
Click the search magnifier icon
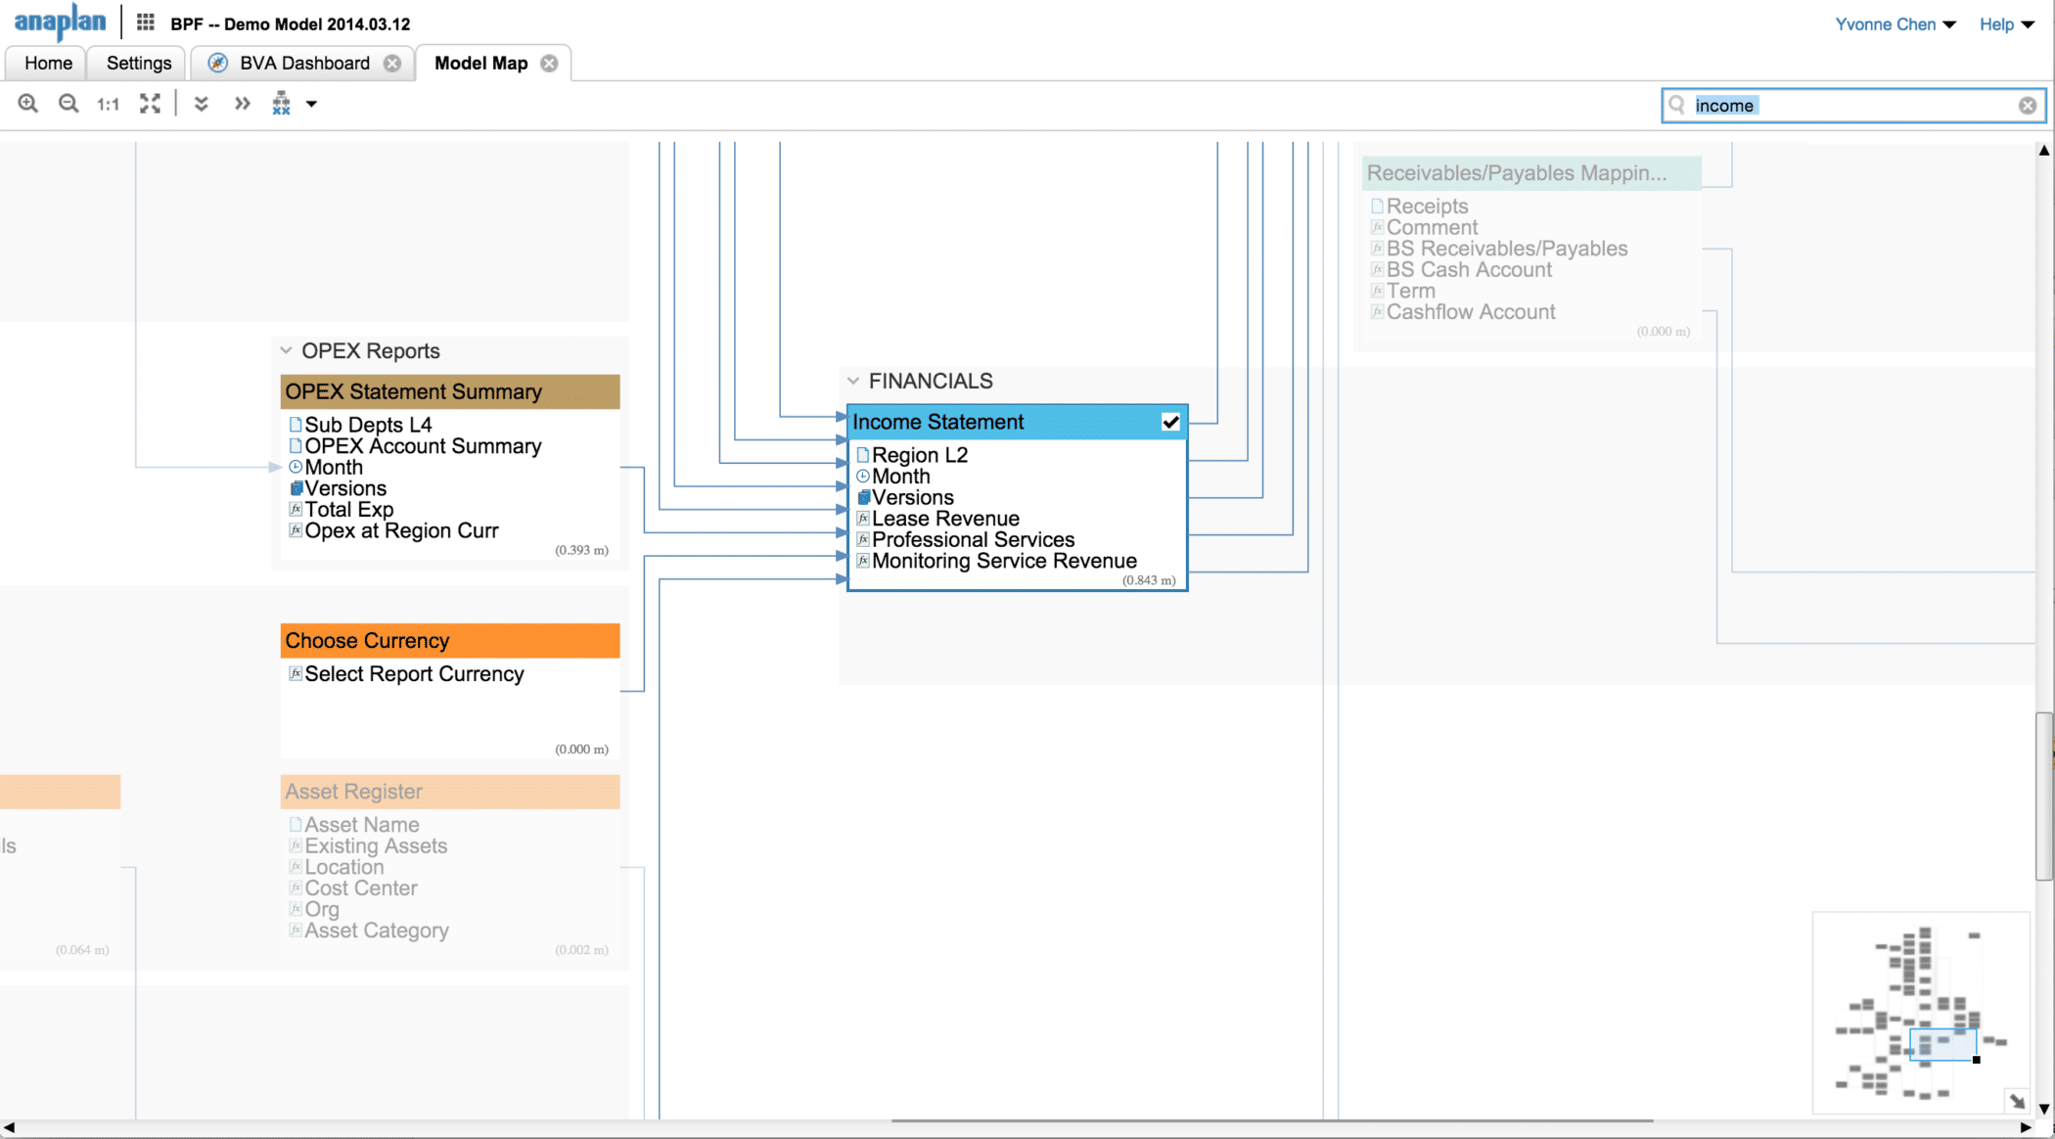(x=1677, y=105)
